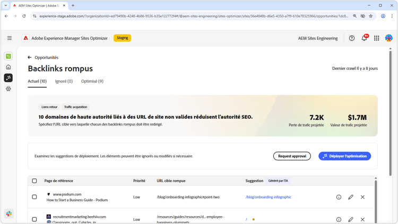Edit suggestion for www.podium.com row
This screenshot has width=398, height=224.
351,197
